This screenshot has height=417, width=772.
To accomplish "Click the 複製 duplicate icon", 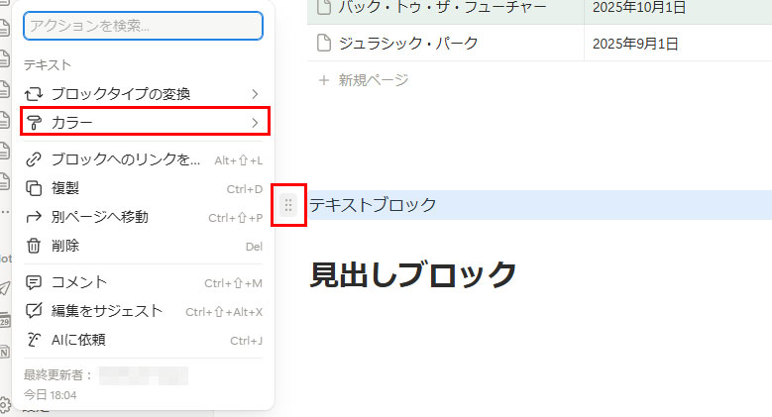I will pos(34,188).
